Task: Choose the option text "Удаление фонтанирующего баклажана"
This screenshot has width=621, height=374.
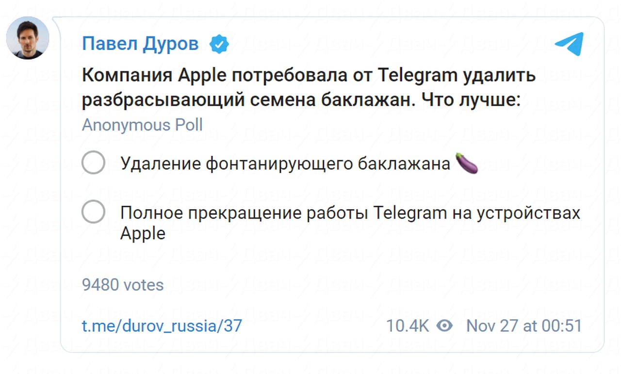Action: (x=286, y=164)
